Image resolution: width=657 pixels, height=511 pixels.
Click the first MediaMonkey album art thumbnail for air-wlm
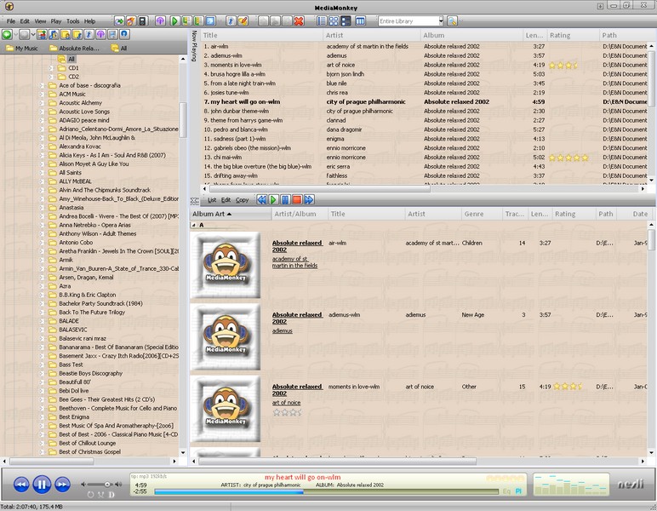click(x=226, y=266)
